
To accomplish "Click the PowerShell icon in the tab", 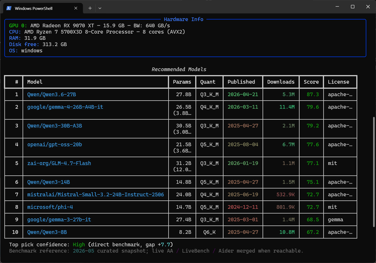I will [9, 8].
